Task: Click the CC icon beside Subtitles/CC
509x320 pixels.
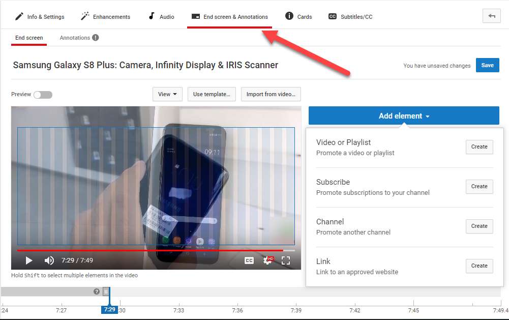Action: (333, 16)
